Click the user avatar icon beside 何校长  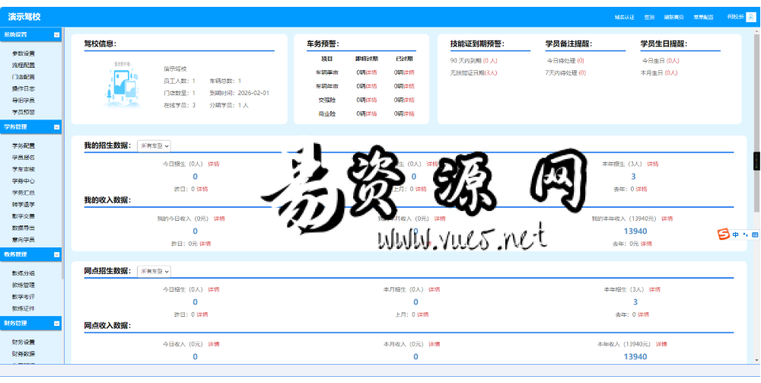751,17
